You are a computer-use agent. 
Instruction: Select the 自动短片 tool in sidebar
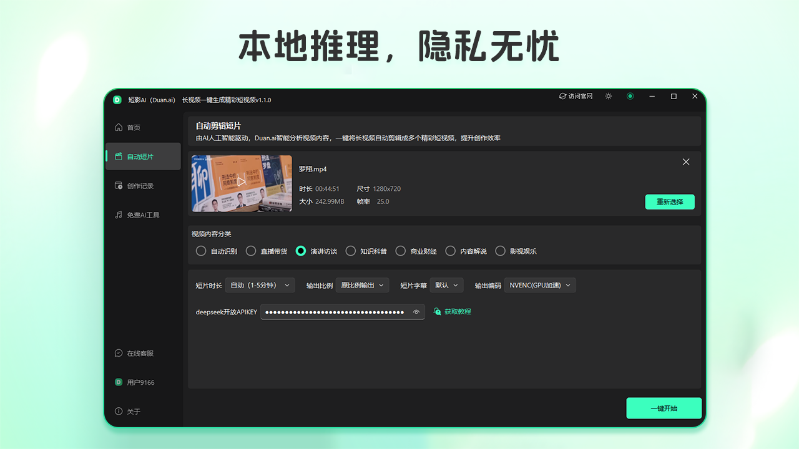coord(139,157)
